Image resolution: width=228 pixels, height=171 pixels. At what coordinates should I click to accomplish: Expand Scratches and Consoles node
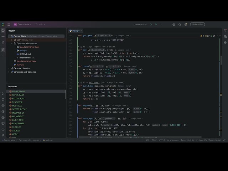coord(9,72)
